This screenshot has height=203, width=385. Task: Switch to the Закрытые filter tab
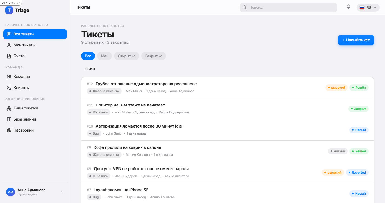[x=154, y=56]
